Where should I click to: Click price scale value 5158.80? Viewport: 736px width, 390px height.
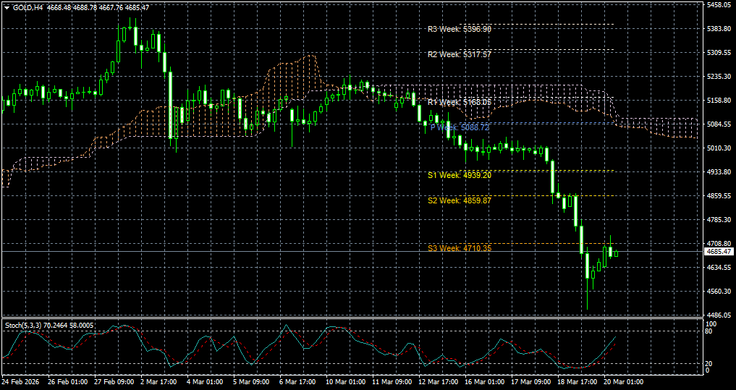click(x=719, y=101)
